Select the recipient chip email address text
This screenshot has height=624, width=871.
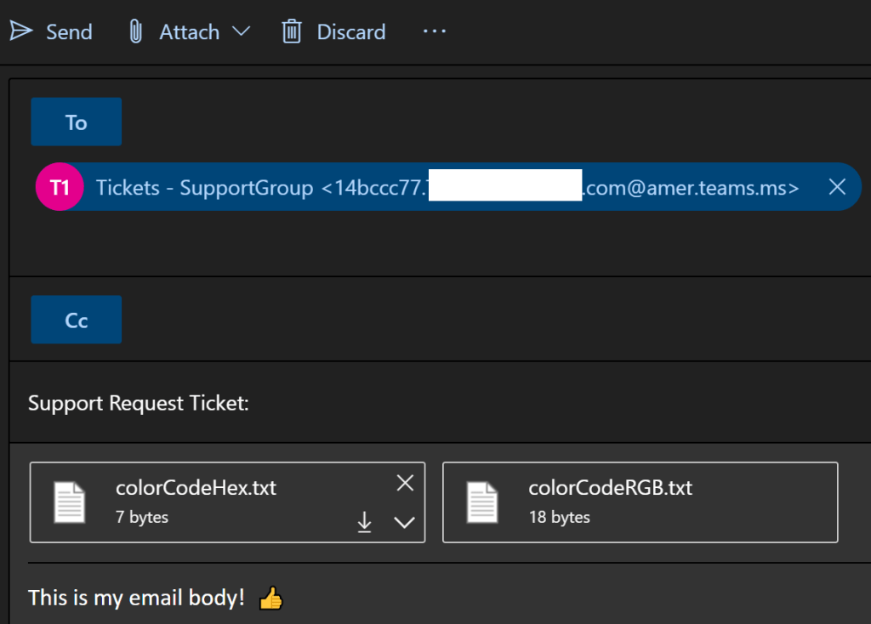689,188
